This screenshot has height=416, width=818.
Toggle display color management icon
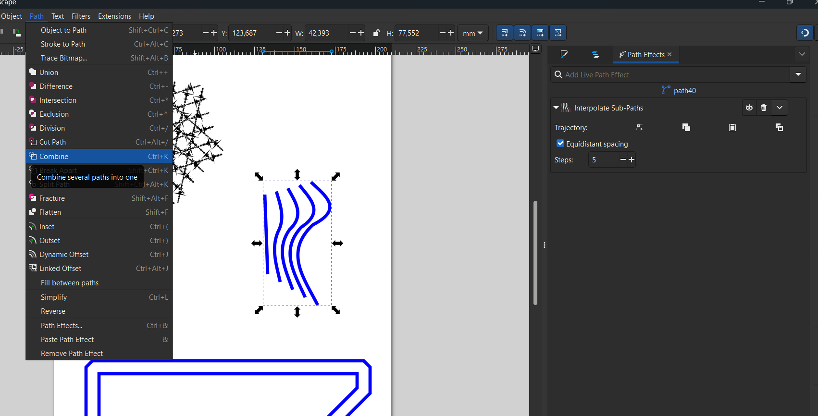pyautogui.click(x=535, y=49)
